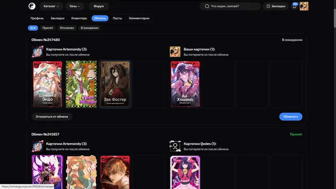Click Artemondy avatar in exchange №247480
The image size is (336, 189).
pos(37,52)
